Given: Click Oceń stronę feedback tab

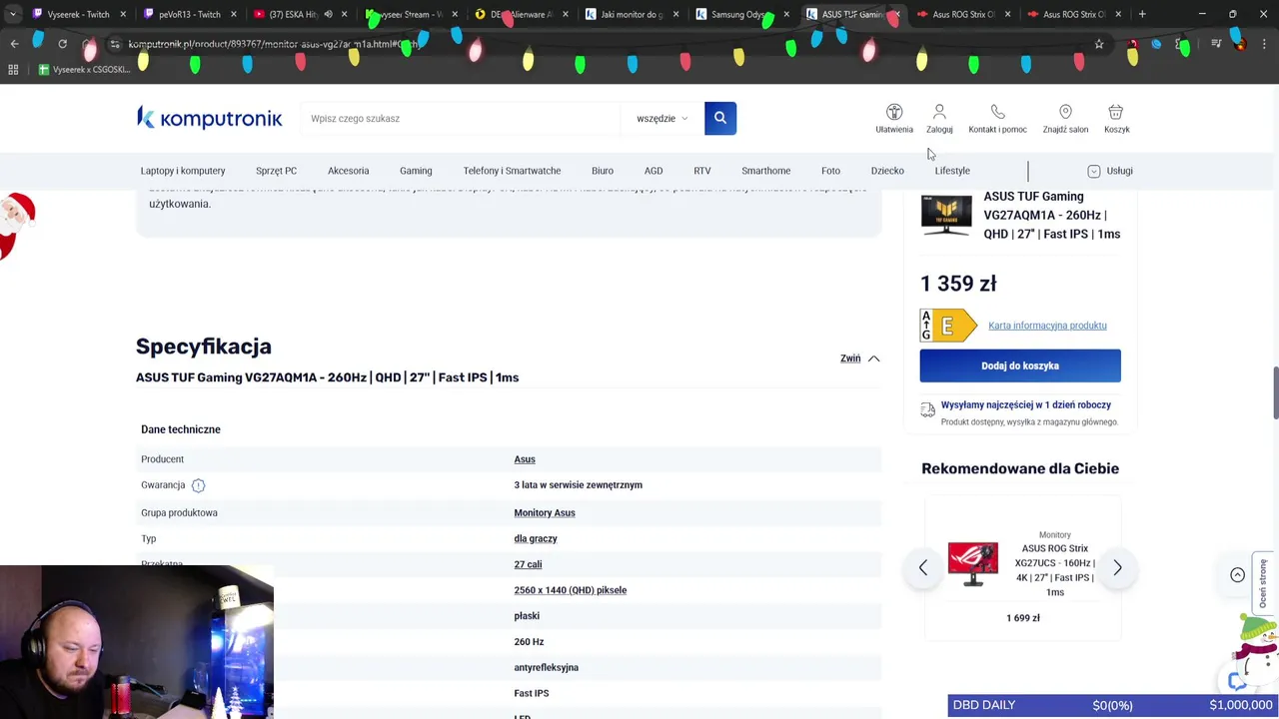Looking at the screenshot, I should [1263, 584].
